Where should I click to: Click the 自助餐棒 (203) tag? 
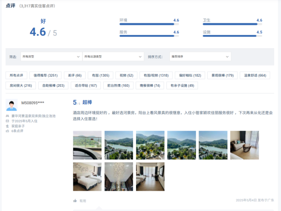(x=54, y=86)
